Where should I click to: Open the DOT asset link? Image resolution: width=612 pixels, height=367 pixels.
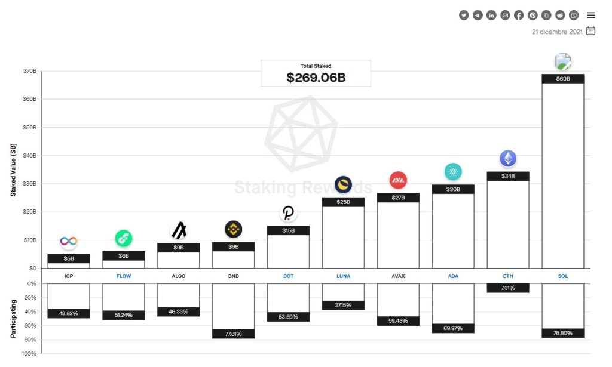[288, 276]
